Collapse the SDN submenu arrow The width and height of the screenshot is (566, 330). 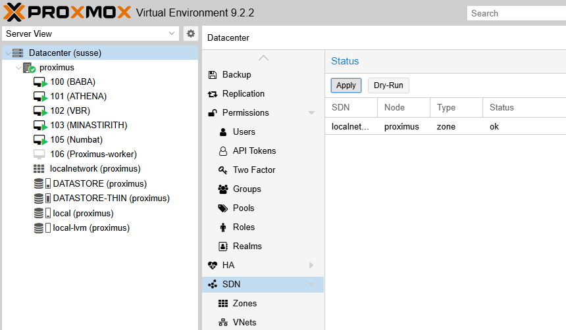point(311,285)
